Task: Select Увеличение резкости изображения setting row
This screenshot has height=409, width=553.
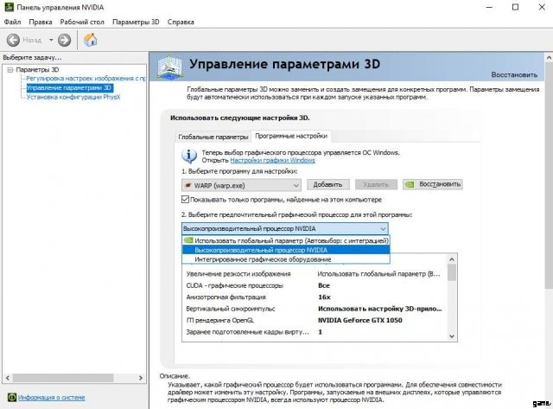Action: (315, 274)
